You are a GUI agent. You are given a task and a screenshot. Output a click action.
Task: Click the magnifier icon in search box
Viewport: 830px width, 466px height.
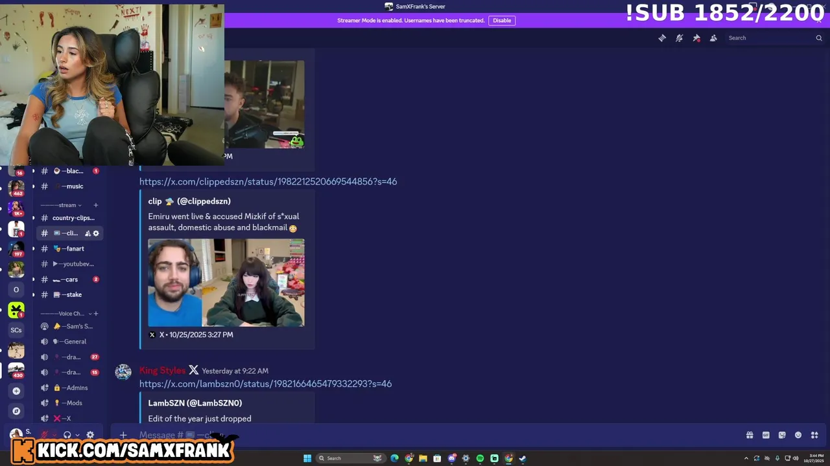tap(818, 38)
